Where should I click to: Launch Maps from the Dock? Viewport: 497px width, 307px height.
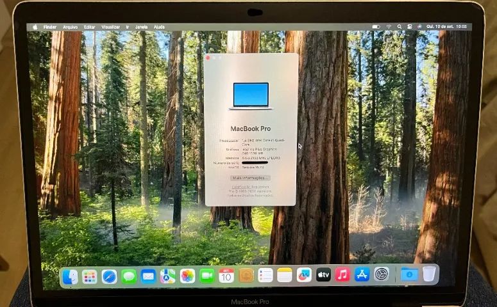pyautogui.click(x=167, y=276)
